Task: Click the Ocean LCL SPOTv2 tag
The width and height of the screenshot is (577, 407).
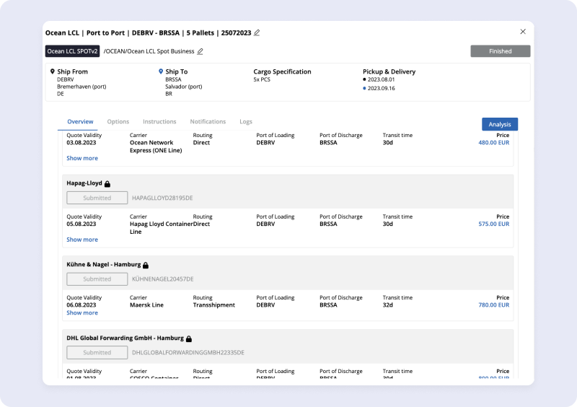Action: click(x=73, y=51)
